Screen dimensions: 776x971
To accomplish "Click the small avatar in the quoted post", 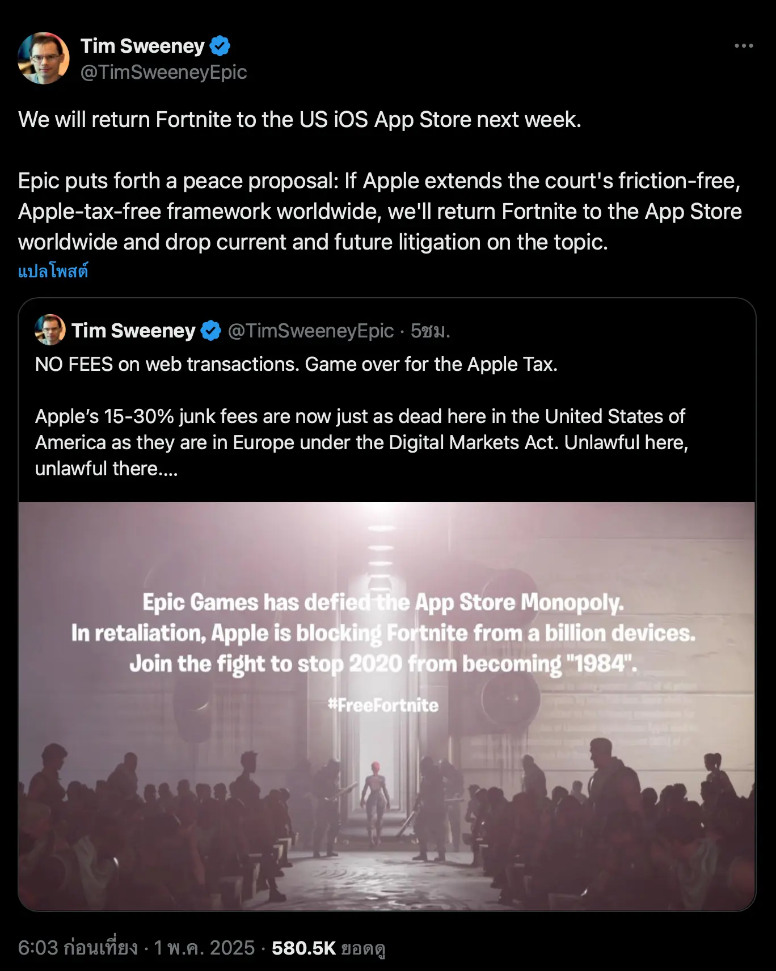I will pyautogui.click(x=50, y=330).
